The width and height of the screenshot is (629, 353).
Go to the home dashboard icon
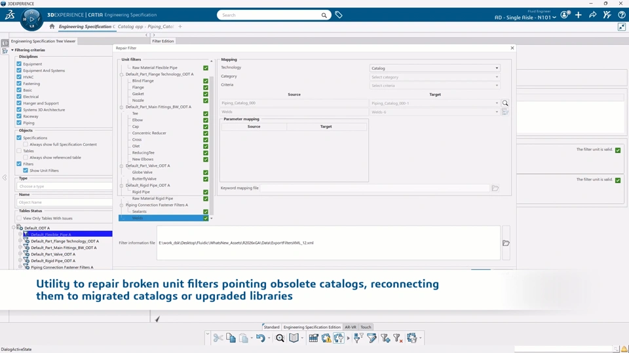click(52, 26)
